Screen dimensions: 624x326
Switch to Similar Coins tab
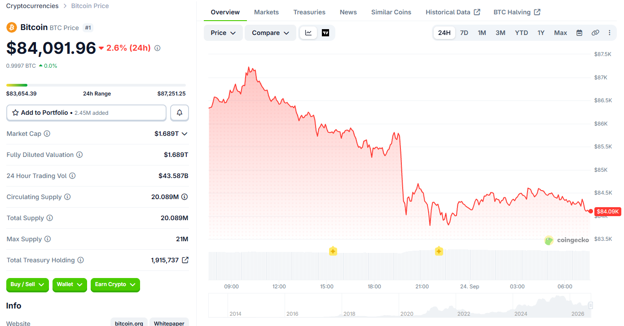pyautogui.click(x=391, y=12)
